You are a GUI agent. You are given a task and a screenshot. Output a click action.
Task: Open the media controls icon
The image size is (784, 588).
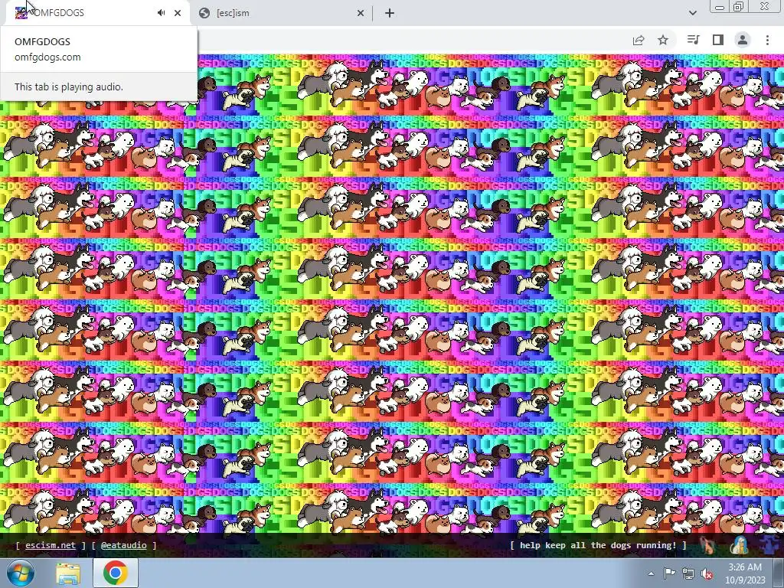click(x=693, y=40)
